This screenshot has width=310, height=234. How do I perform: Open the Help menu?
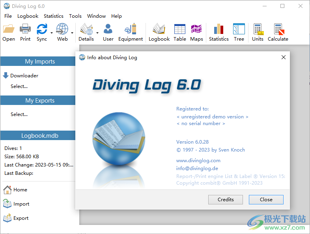(x=116, y=16)
